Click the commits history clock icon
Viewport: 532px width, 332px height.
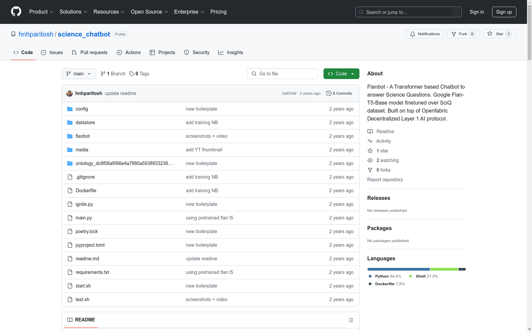[329, 93]
